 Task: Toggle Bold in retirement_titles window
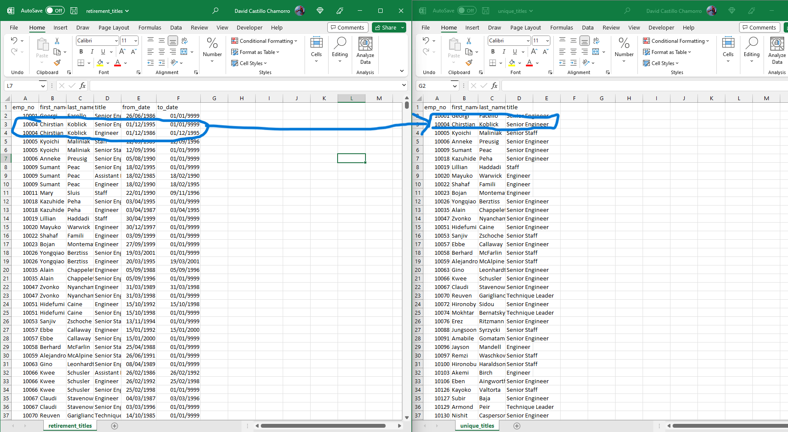click(81, 51)
